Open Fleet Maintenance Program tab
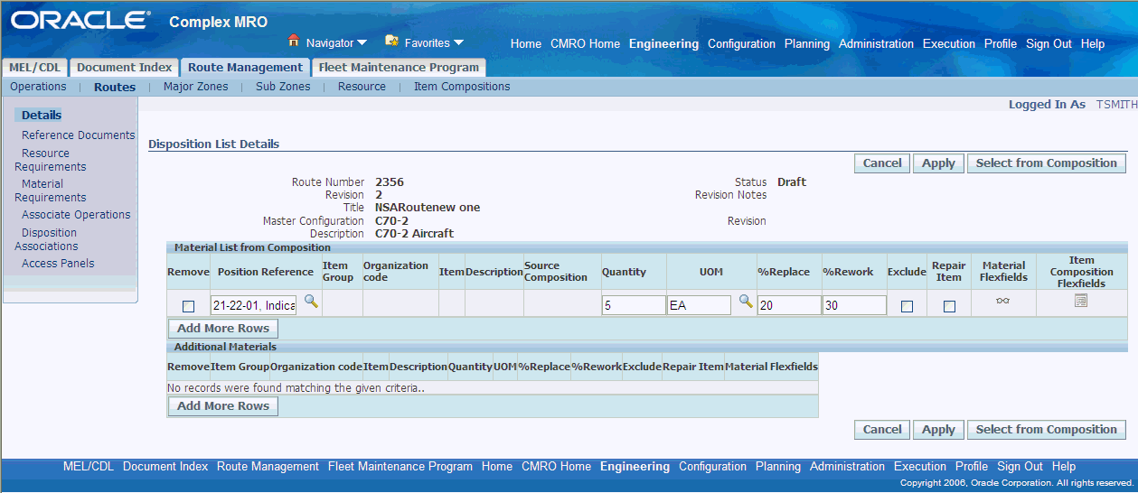 click(x=398, y=68)
